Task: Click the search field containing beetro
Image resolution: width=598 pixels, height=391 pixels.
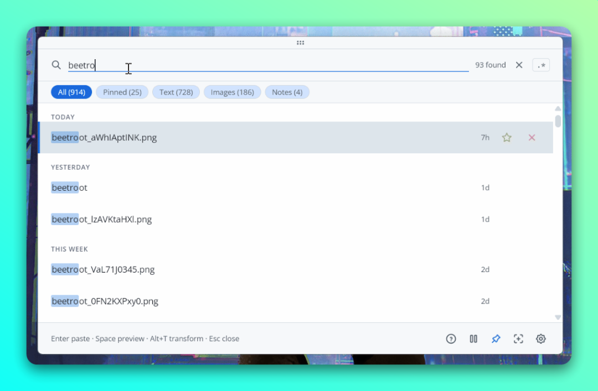Action: [x=268, y=65]
